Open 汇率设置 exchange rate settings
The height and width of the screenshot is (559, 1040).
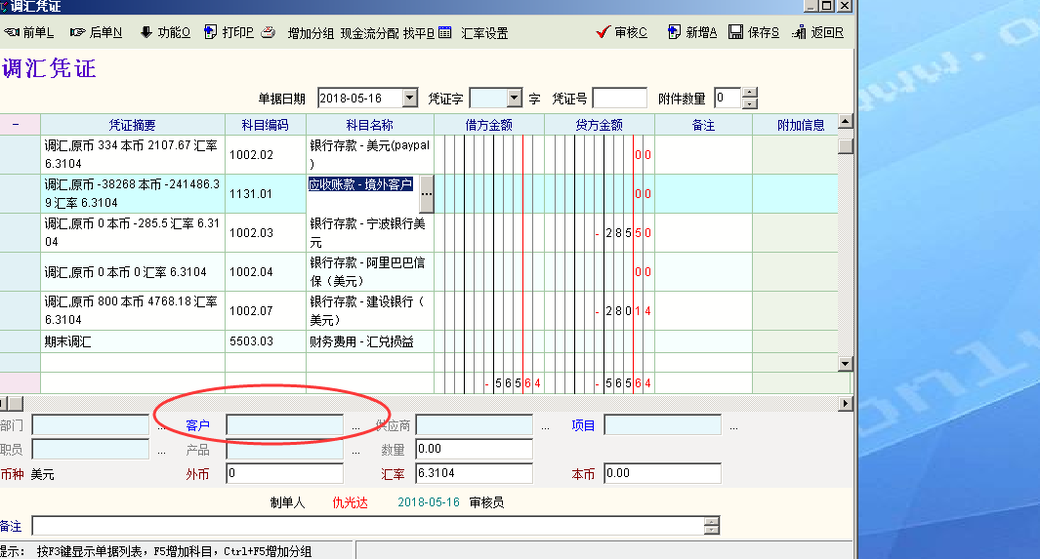(484, 32)
